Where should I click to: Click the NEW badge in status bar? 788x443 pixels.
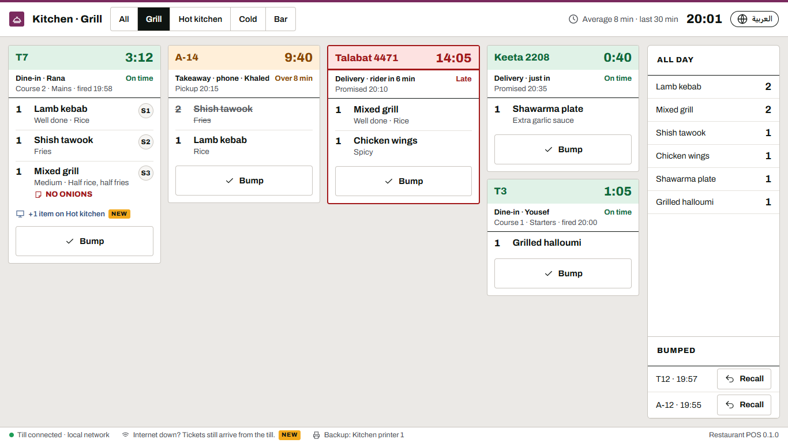click(290, 435)
